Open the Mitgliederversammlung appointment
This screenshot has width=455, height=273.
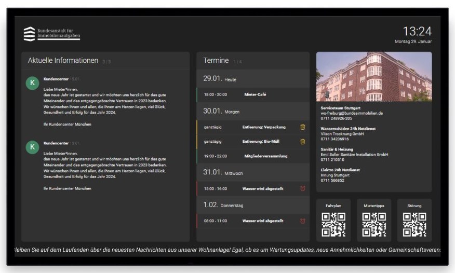click(x=253, y=156)
